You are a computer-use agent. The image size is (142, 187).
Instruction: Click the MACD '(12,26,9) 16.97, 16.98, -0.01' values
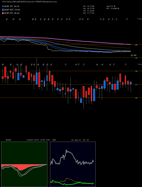38,140
